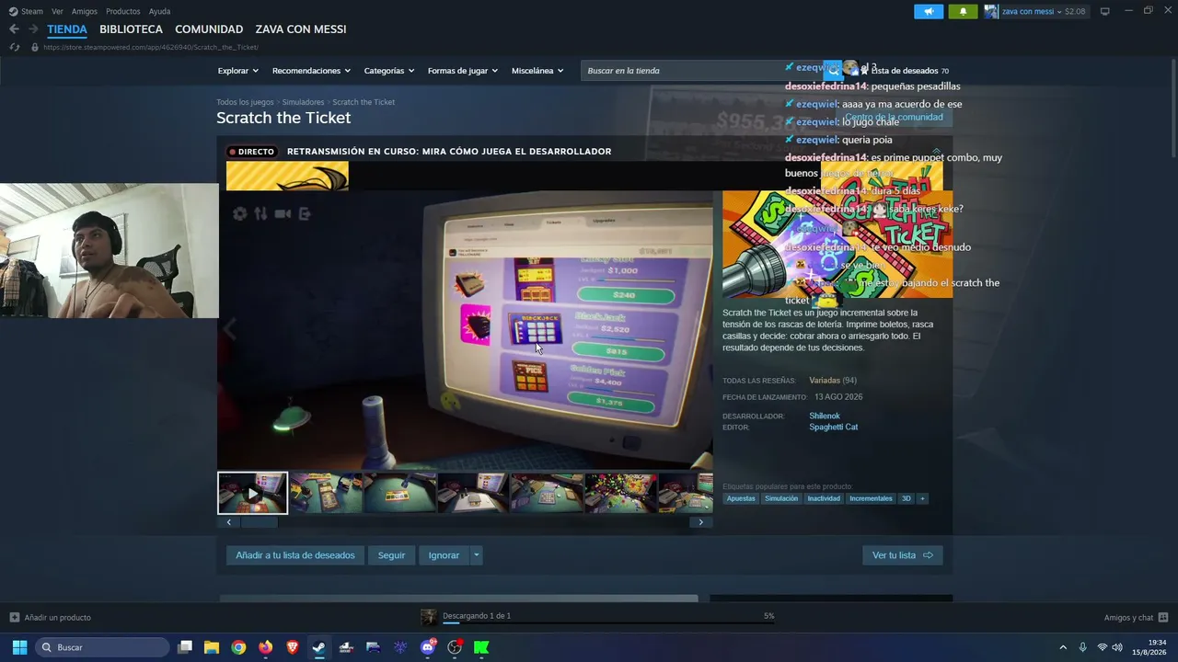Screen dimensions: 1178x662
Task: Click the broadcast quality adjust icon
Action: point(261,213)
